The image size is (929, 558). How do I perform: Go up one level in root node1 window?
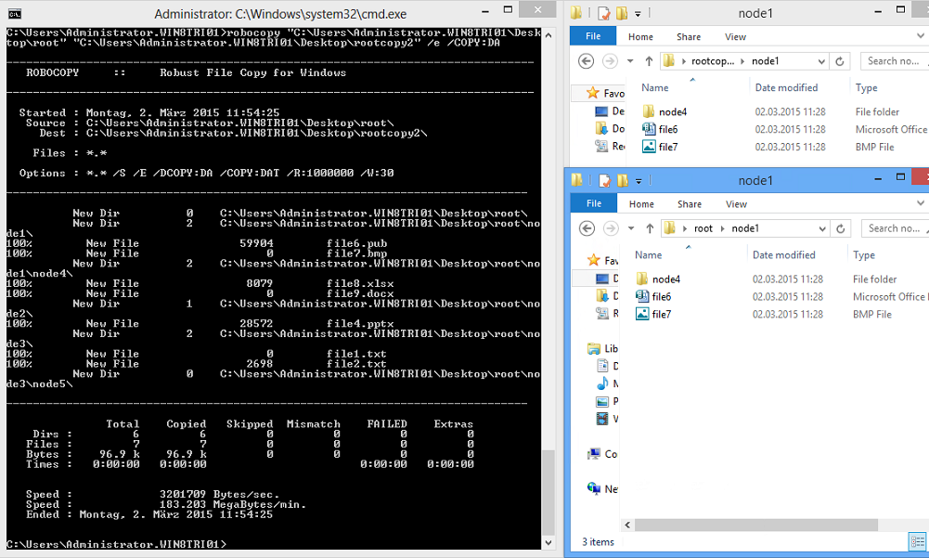point(650,228)
